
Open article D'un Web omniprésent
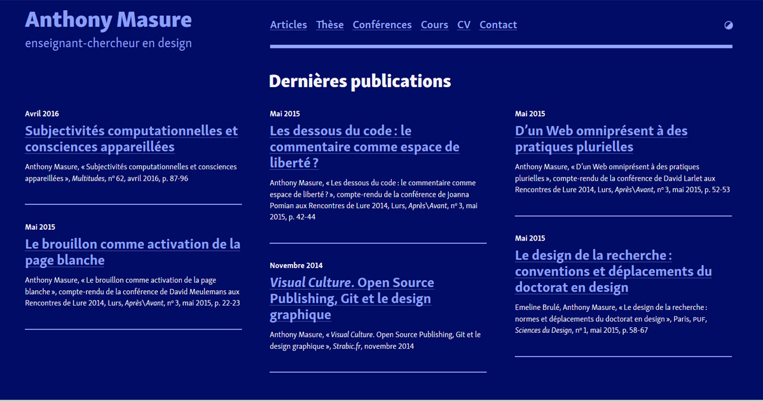[601, 139]
